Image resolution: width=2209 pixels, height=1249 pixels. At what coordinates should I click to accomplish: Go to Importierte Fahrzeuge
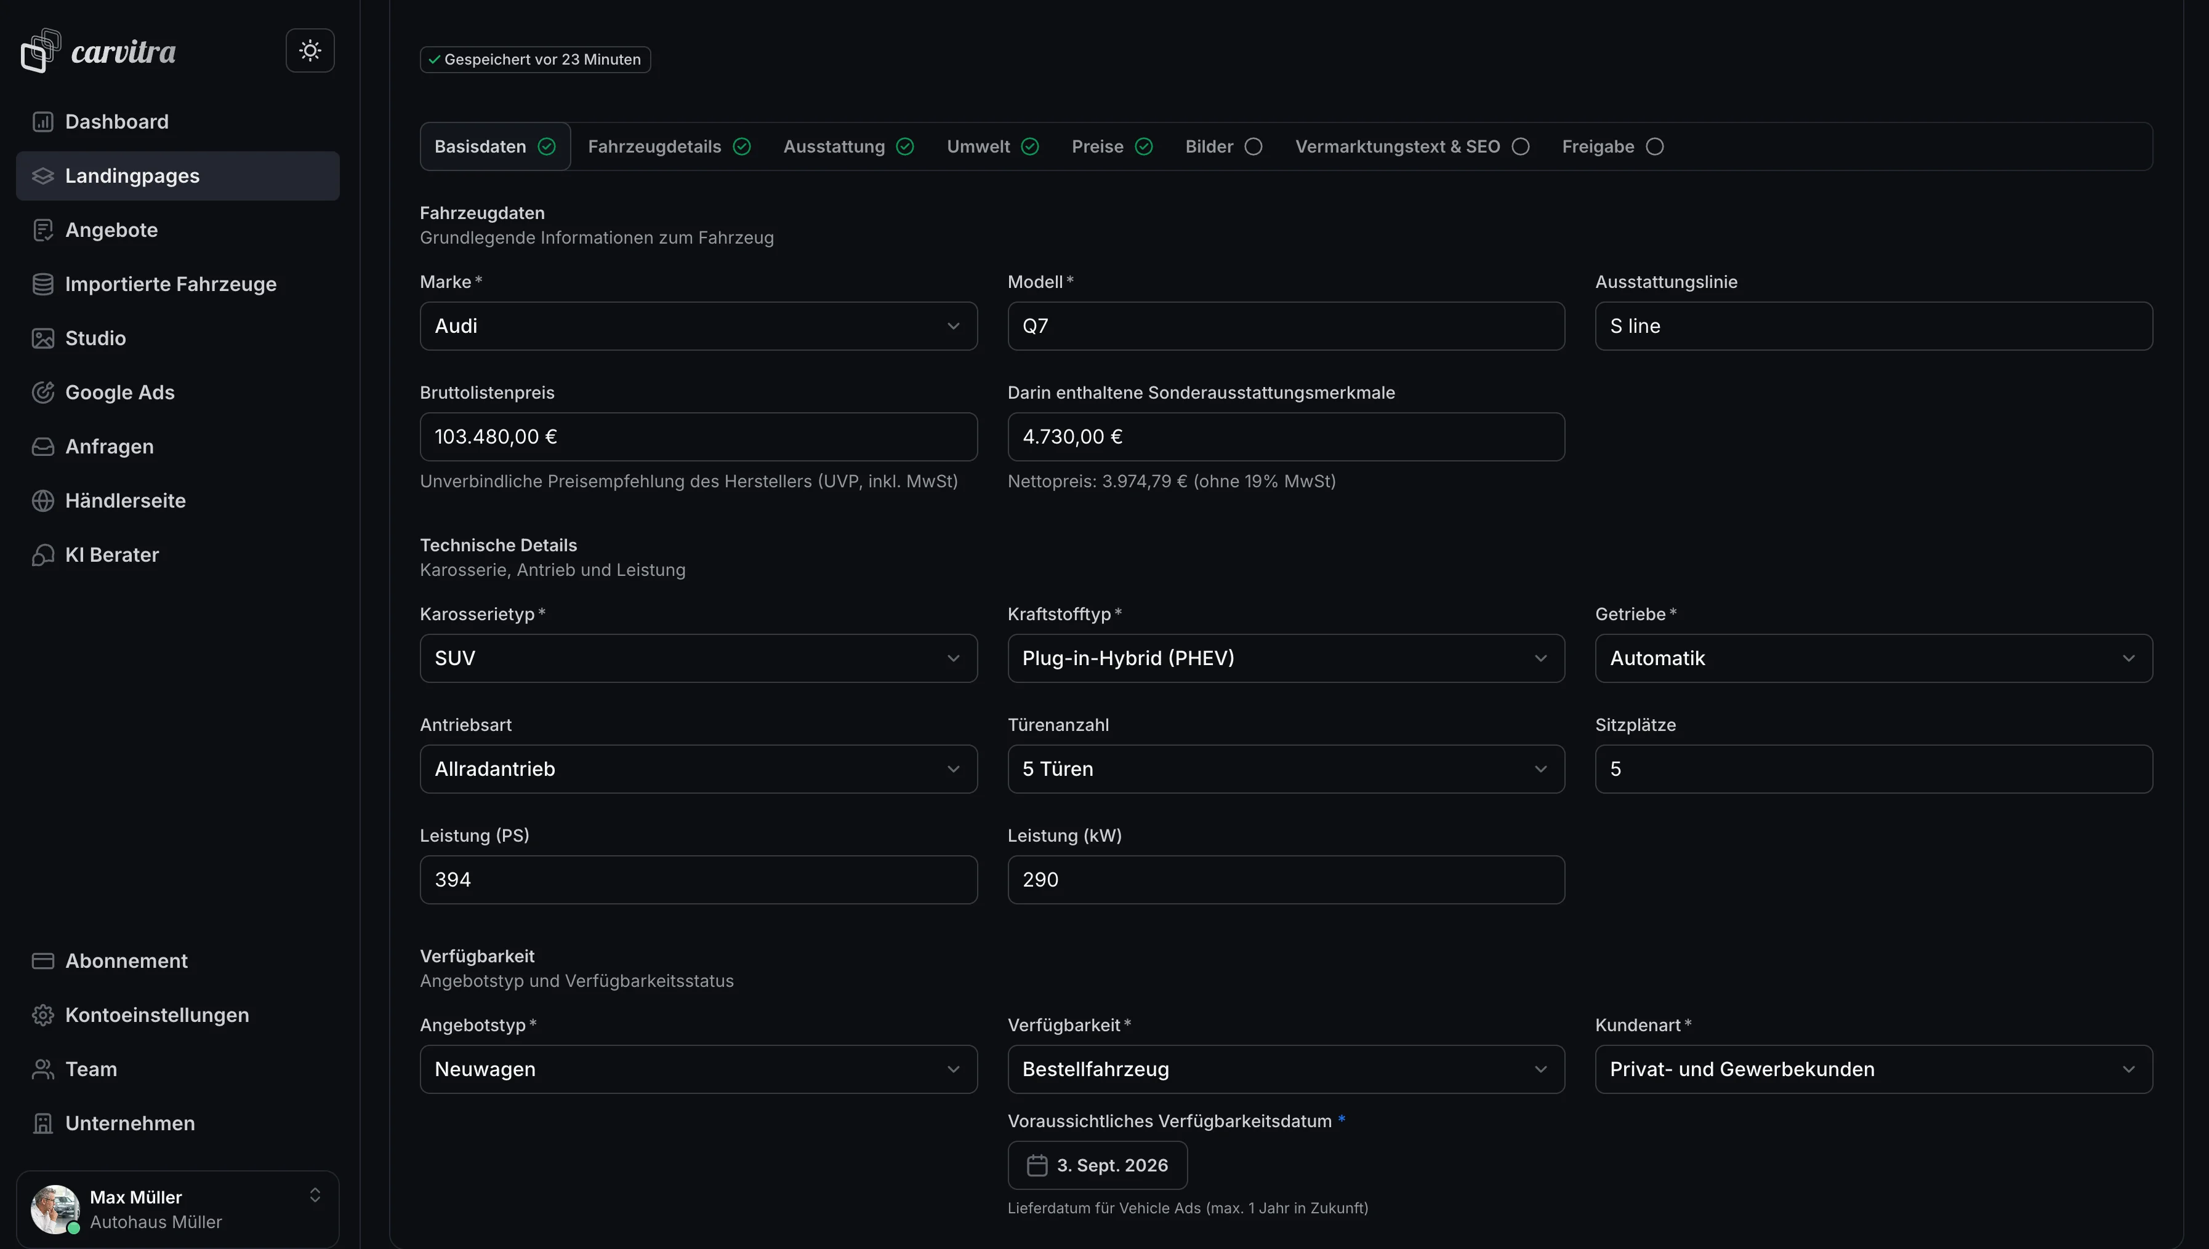coord(178,284)
